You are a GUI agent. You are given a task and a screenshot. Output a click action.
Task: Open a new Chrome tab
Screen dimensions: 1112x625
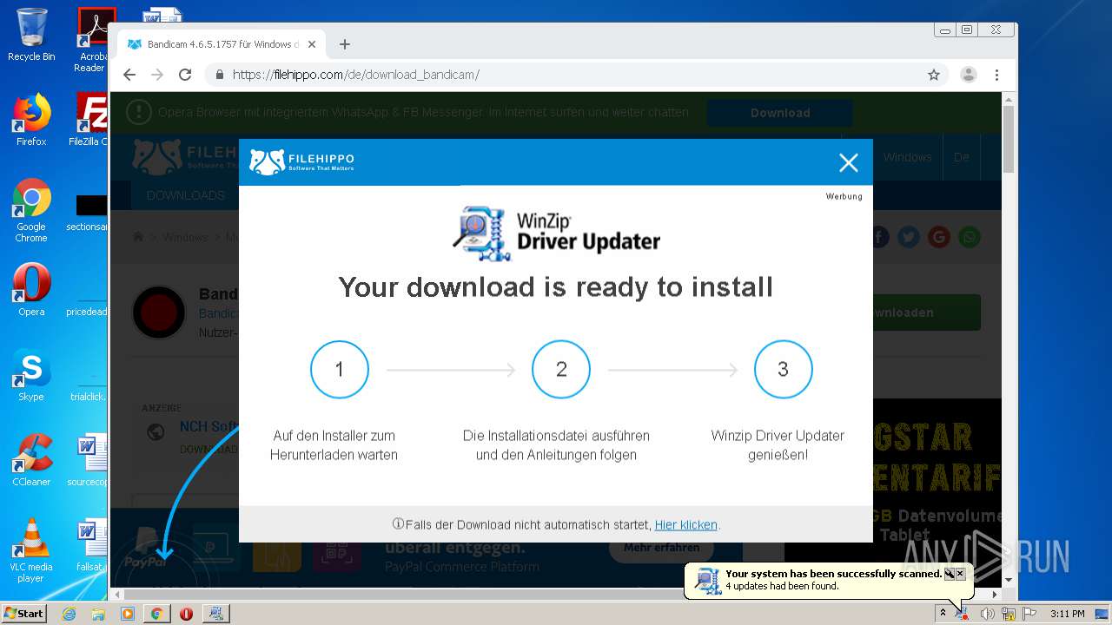point(345,44)
